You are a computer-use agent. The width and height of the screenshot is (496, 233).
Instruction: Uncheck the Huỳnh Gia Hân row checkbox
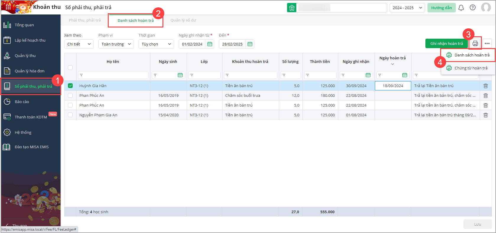point(70,86)
